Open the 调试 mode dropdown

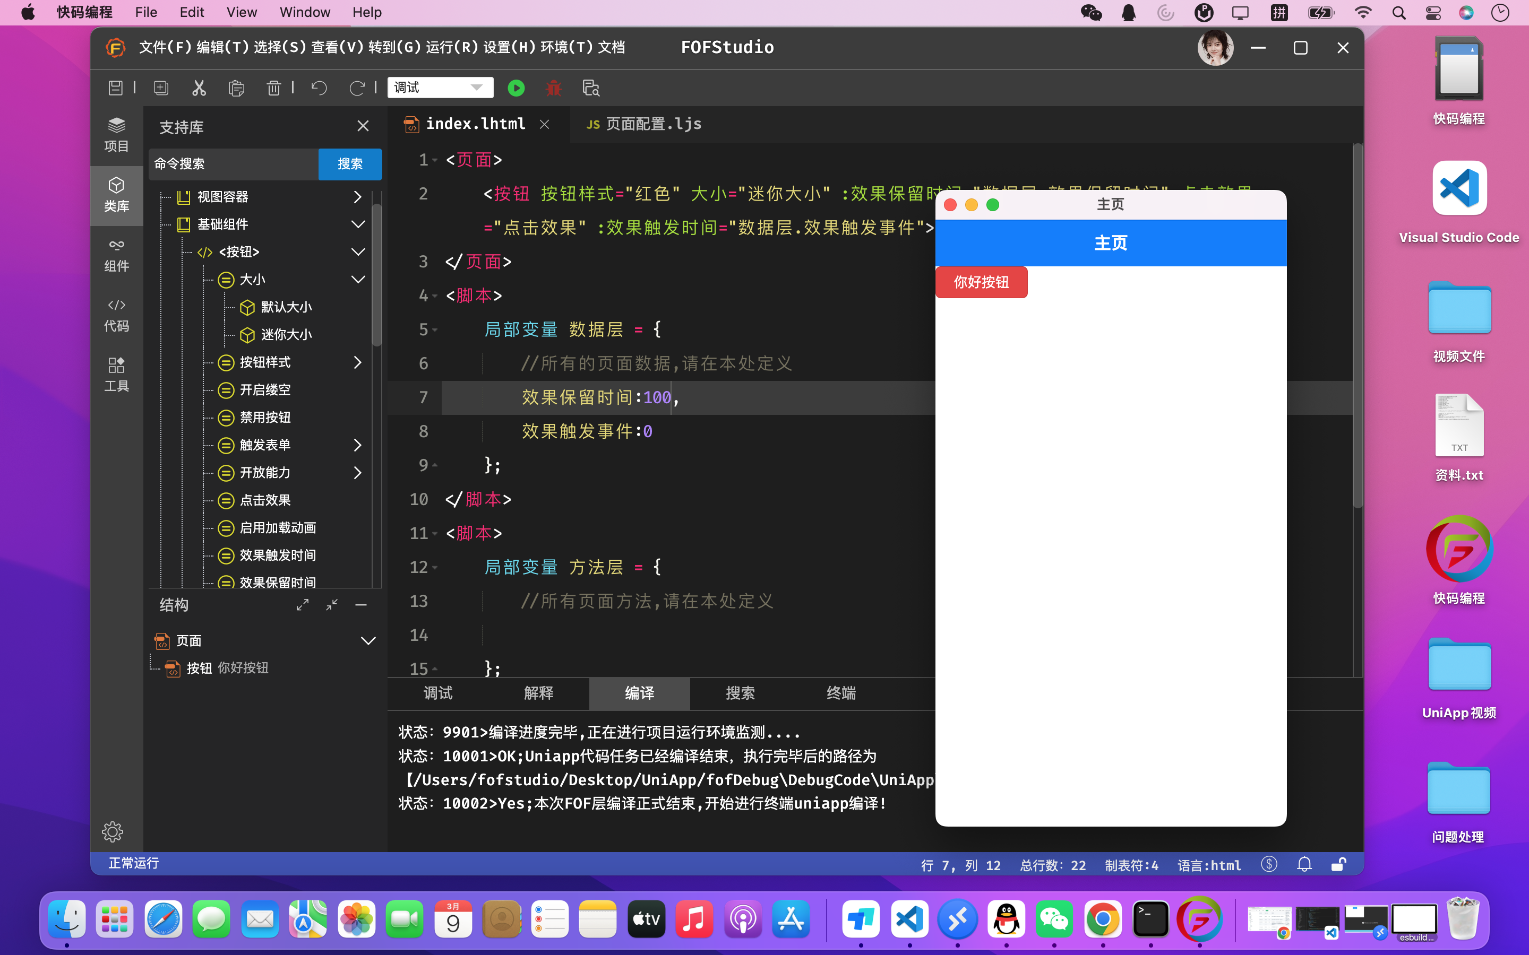click(x=440, y=87)
